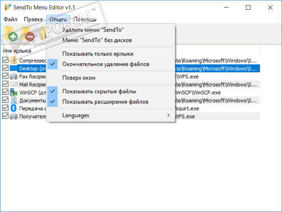
Task: Select the Передача row name
Action: coord(33,108)
